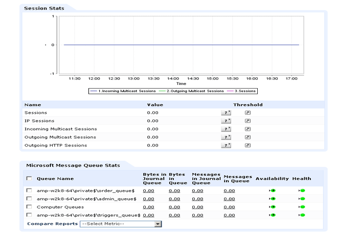Check the select-all checkbox beside Queue Name

pos(29,178)
